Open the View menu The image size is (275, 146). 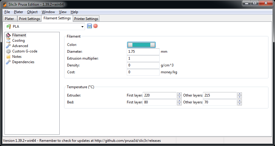tap(63, 12)
